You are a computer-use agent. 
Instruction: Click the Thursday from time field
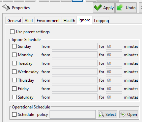(75, 80)
